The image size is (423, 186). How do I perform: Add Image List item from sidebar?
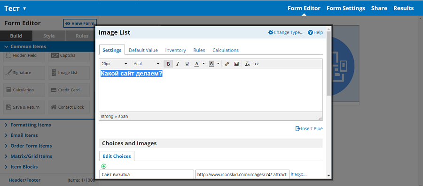[x=69, y=73]
